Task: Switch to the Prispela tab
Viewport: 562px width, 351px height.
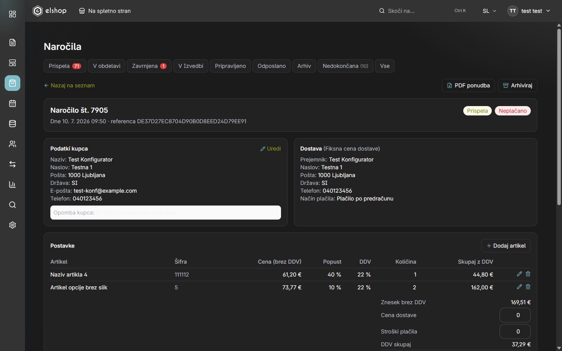Action: 65,66
